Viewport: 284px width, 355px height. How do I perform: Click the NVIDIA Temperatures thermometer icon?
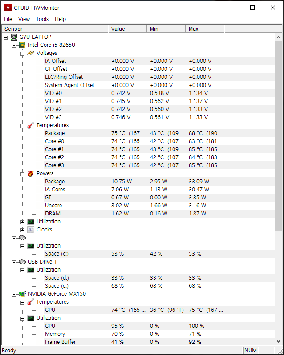click(x=31, y=302)
